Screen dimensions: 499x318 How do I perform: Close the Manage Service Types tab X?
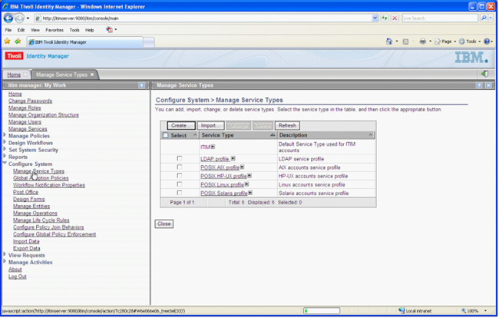(92, 75)
